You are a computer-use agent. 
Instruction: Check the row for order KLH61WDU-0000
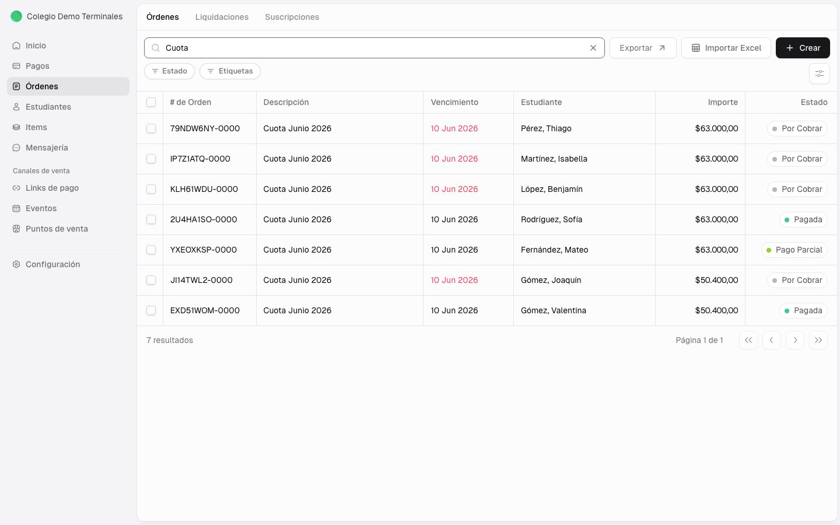pyautogui.click(x=151, y=189)
